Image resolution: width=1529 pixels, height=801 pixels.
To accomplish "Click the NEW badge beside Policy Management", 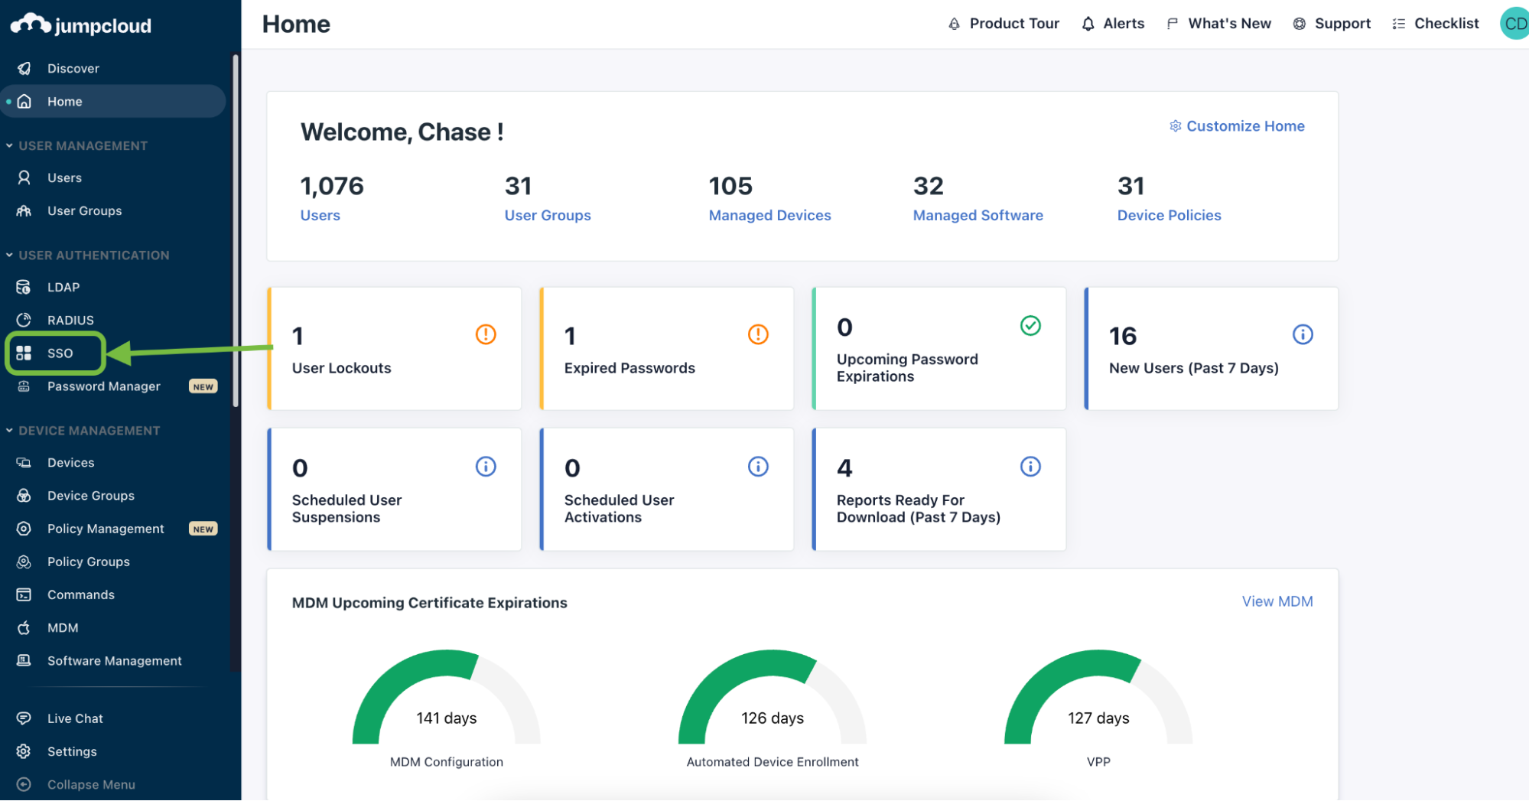I will pos(203,529).
